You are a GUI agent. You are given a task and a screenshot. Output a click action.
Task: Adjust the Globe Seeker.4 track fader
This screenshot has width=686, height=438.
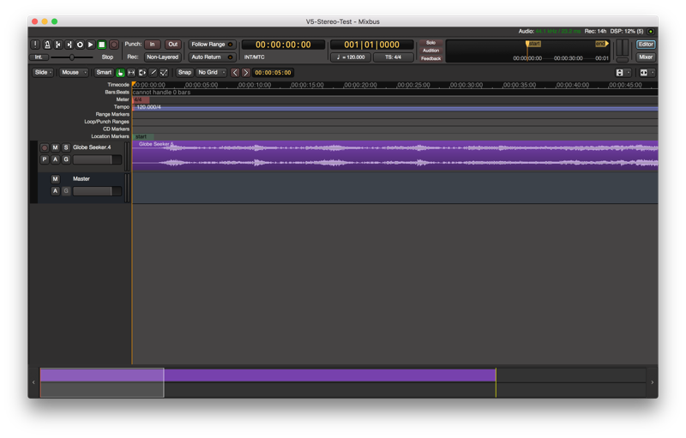tap(97, 160)
